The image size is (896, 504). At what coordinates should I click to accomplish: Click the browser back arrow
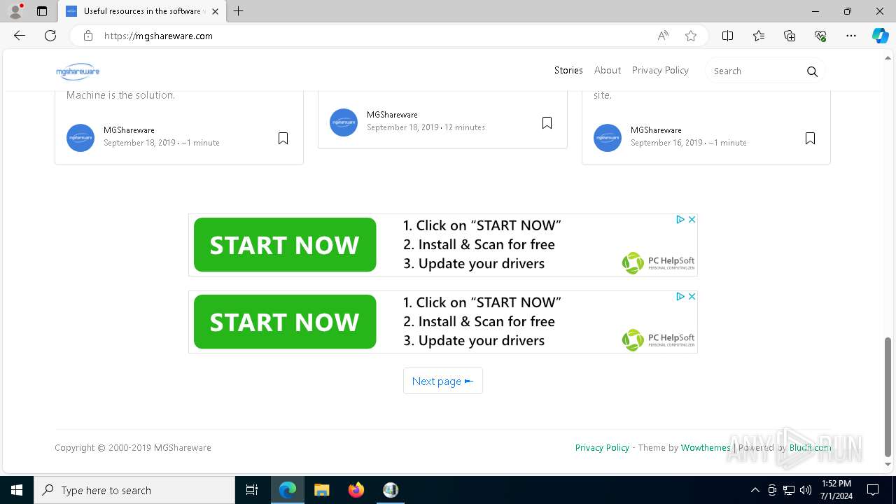20,36
